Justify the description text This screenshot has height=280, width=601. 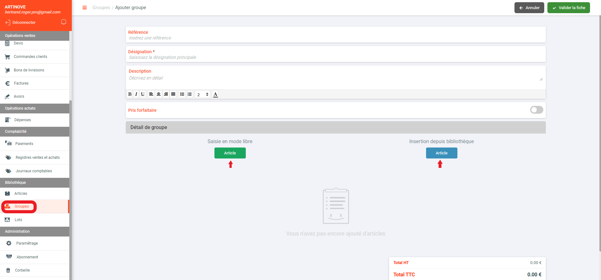click(x=173, y=94)
